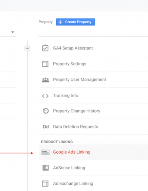Click the AdSense Linking icon
The height and width of the screenshot is (191, 148).
click(x=46, y=168)
